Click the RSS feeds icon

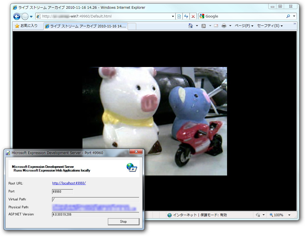coord(203,26)
